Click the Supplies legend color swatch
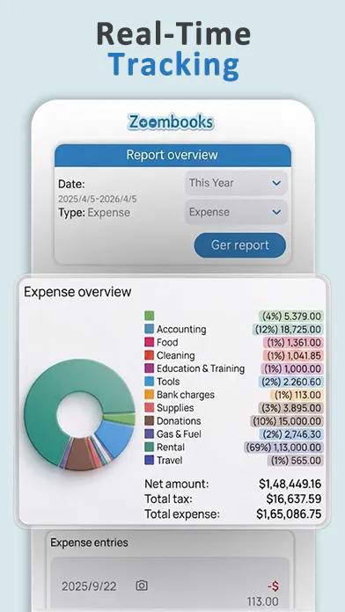This screenshot has height=612, width=345. point(150,407)
